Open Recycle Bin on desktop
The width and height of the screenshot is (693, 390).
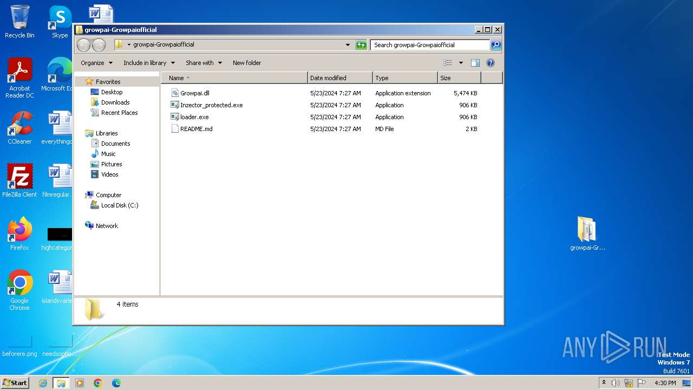19,22
